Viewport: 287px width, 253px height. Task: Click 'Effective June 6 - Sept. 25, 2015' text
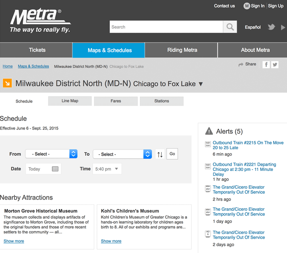(29, 128)
